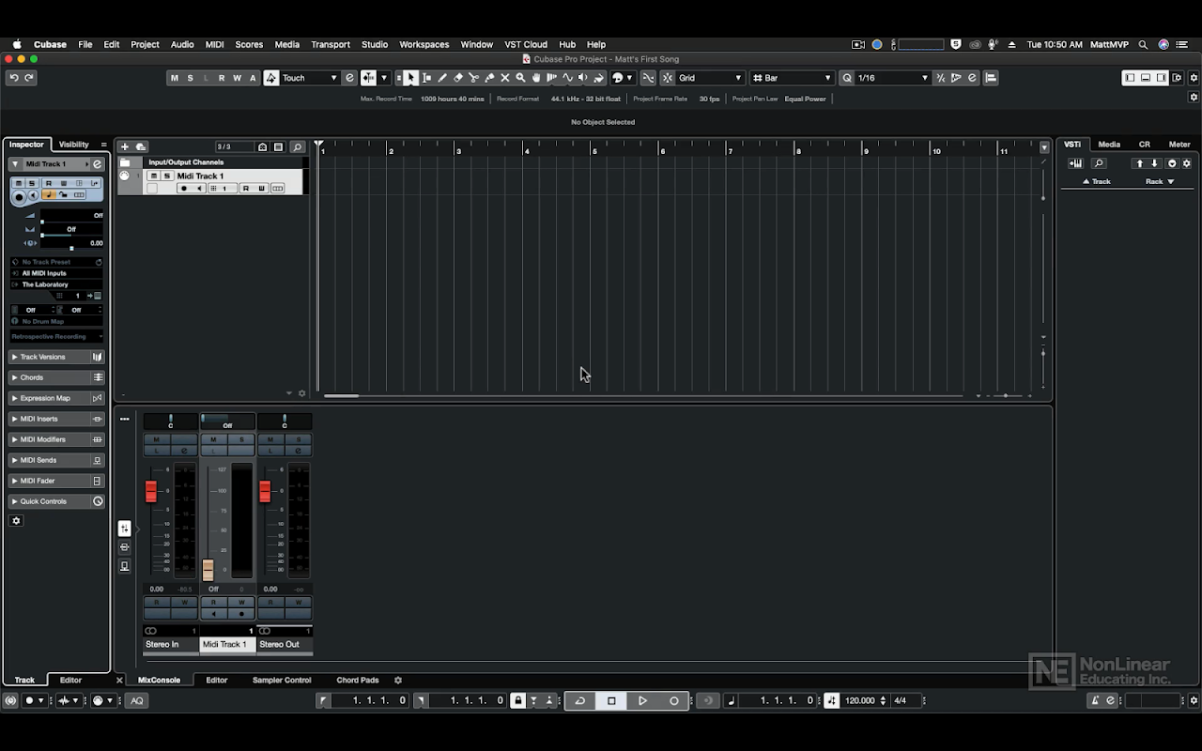This screenshot has width=1202, height=751.
Task: Solo Midi Track 1 in the track list
Action: click(x=167, y=176)
